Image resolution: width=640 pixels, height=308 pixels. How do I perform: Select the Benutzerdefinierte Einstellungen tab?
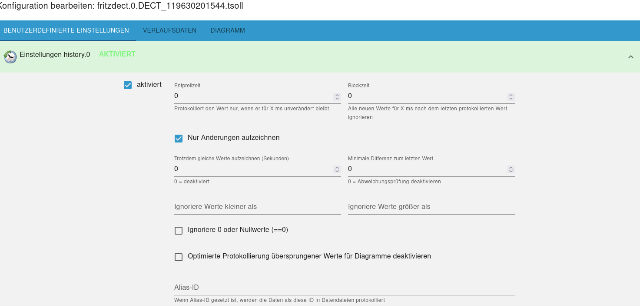coord(66,30)
